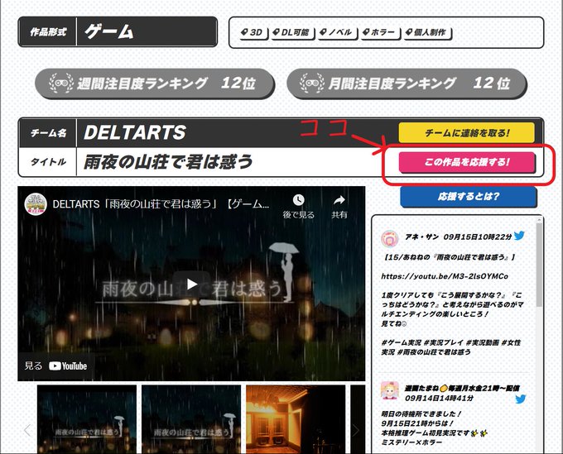
Task: Click the 3D tag
Action: 253,32
